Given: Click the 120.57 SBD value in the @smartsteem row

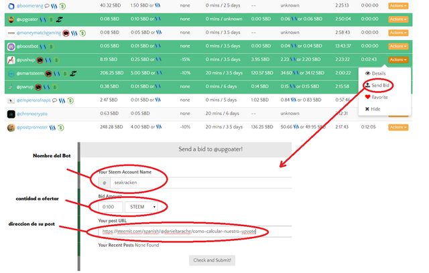Looking at the screenshot, I should (262, 73).
